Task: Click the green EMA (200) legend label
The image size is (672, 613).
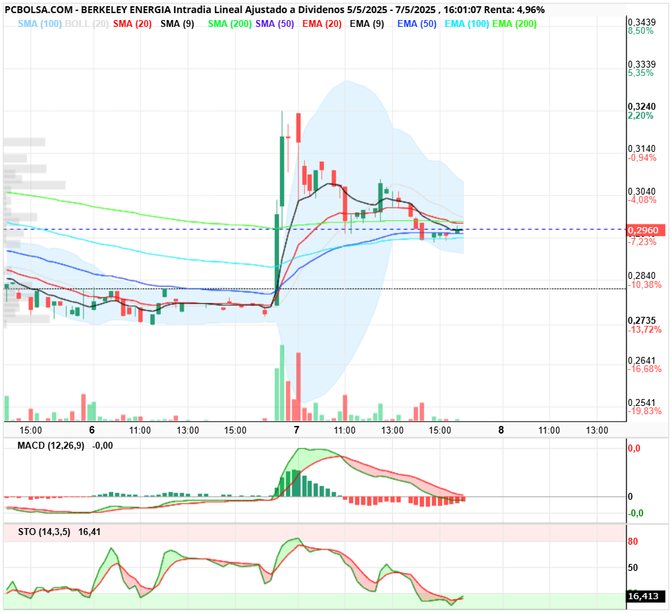Action: coord(515,24)
